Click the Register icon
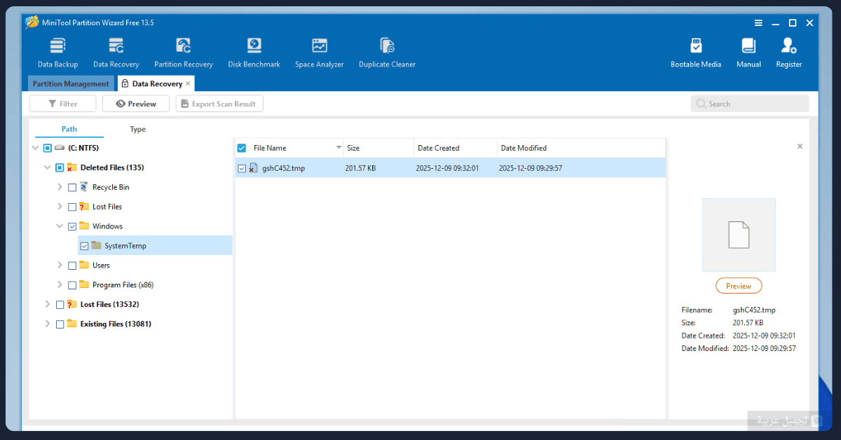This screenshot has width=841, height=440. point(788,46)
